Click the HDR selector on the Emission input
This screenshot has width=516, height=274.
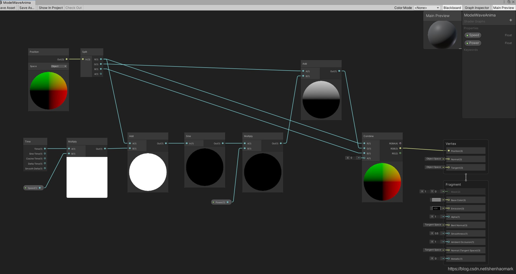[x=436, y=208]
